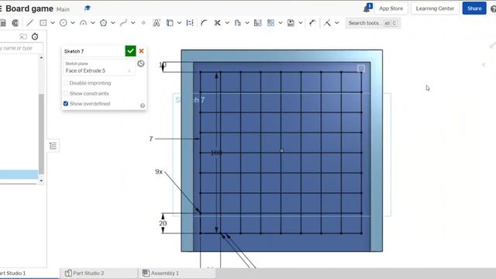The height and width of the screenshot is (279, 496).
Task: Click the filter by name or type field
Action: (21, 48)
